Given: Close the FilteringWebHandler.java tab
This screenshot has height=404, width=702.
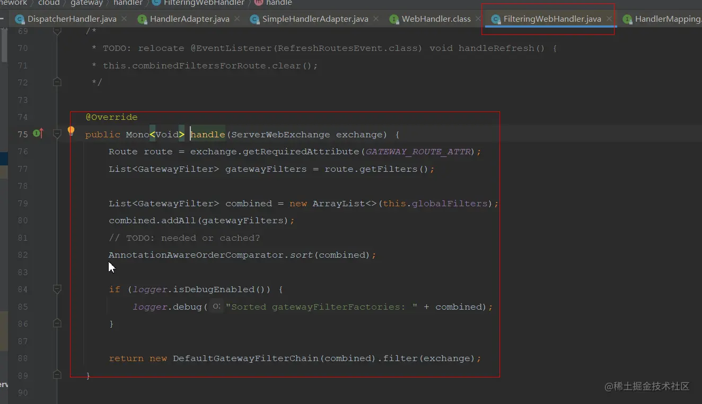Looking at the screenshot, I should (609, 19).
